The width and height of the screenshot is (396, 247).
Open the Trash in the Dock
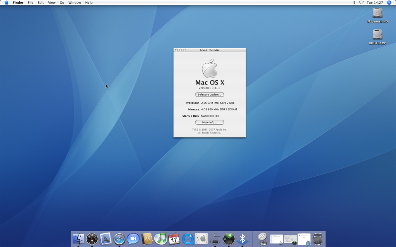coord(317,239)
